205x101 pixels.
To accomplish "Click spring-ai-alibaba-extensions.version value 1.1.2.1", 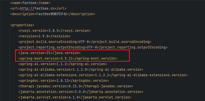I will (x=102, y=75).
